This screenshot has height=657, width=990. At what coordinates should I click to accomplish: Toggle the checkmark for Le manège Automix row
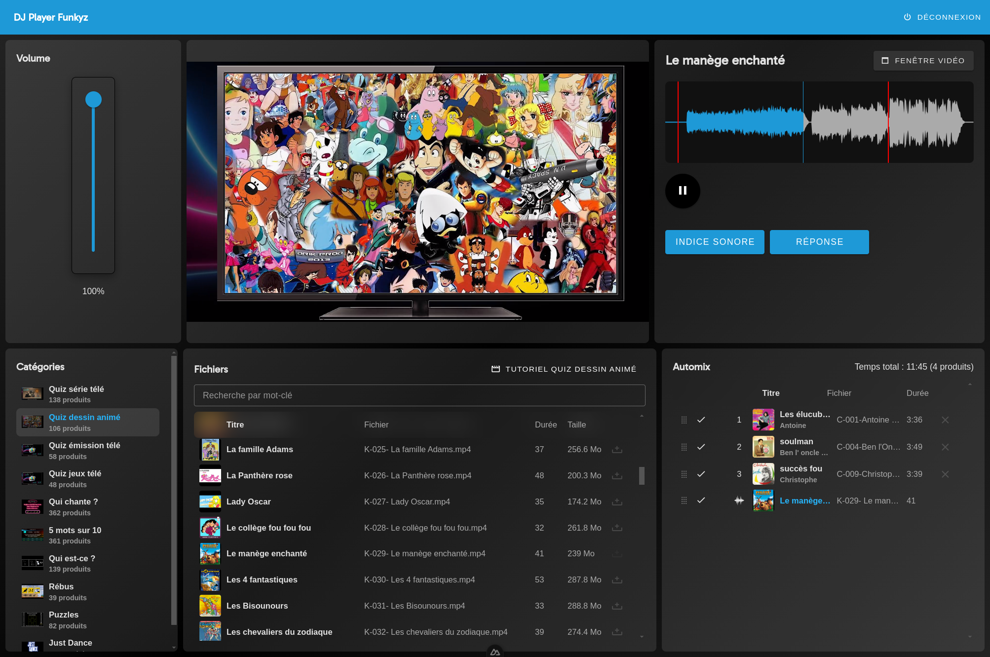pos(701,500)
